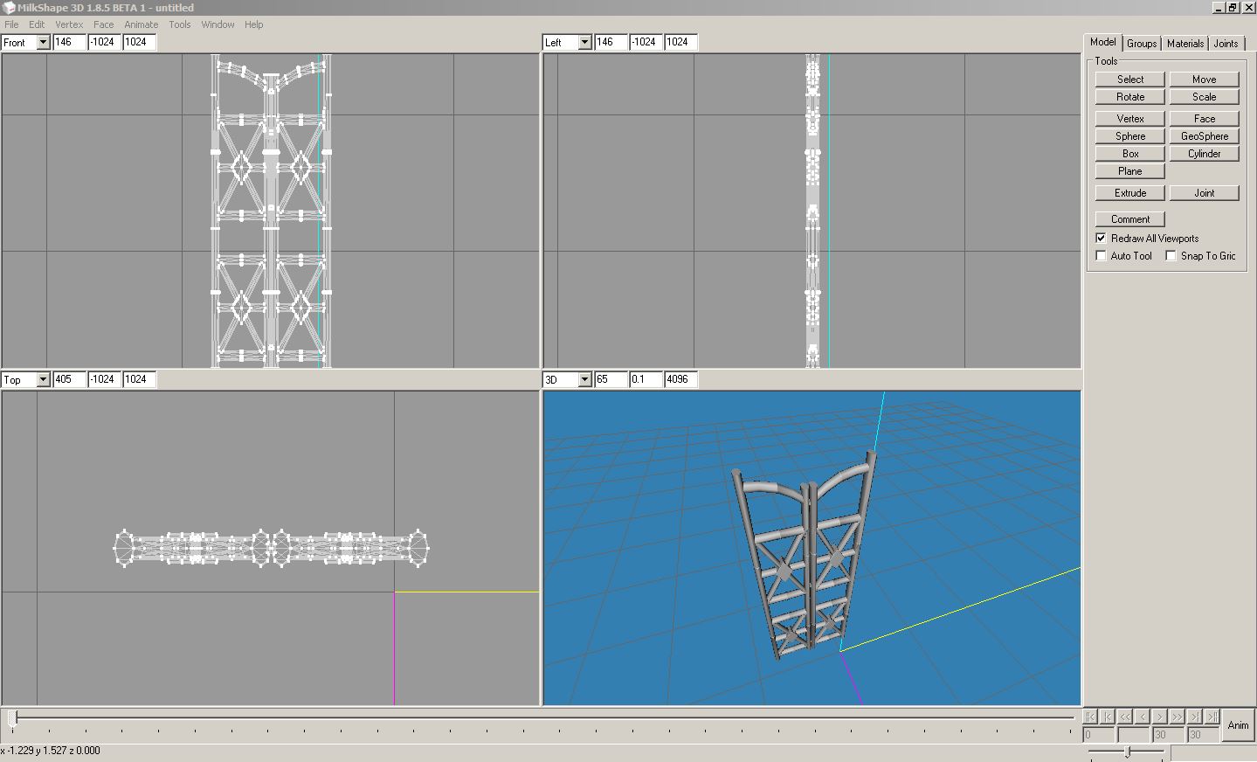Switch to the Materials tab

[1184, 43]
